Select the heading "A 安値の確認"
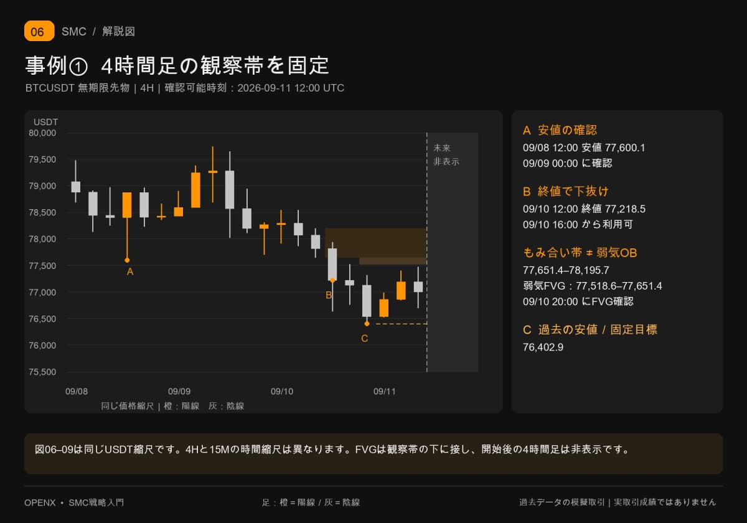The width and height of the screenshot is (747, 523). point(560,130)
